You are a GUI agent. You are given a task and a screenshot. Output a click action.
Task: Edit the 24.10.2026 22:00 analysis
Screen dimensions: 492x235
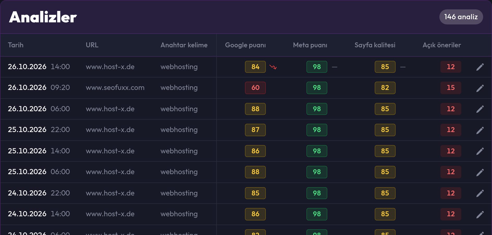(x=480, y=193)
